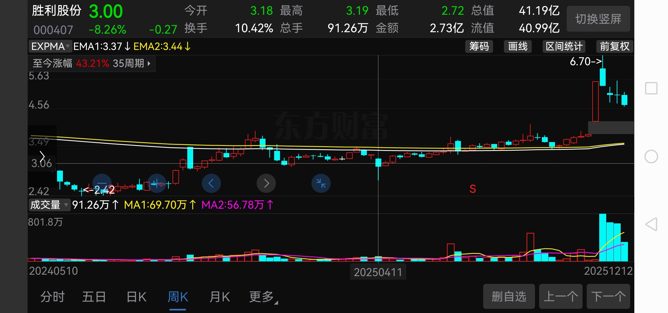Toggle the 前复权 price adjustment option
The height and width of the screenshot is (313, 668).
[615, 46]
